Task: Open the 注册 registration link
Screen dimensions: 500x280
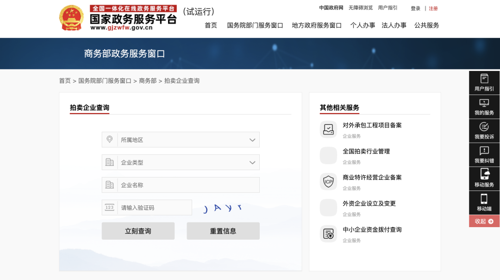Action: click(433, 8)
